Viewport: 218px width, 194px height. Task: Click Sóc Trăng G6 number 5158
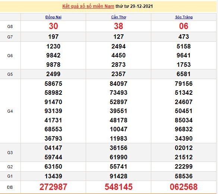184,47
